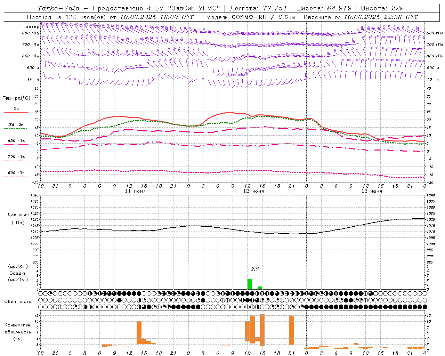The image size is (445, 356).
Task: Click the 500 гПа temperature legend entry
Action: pos(16,173)
